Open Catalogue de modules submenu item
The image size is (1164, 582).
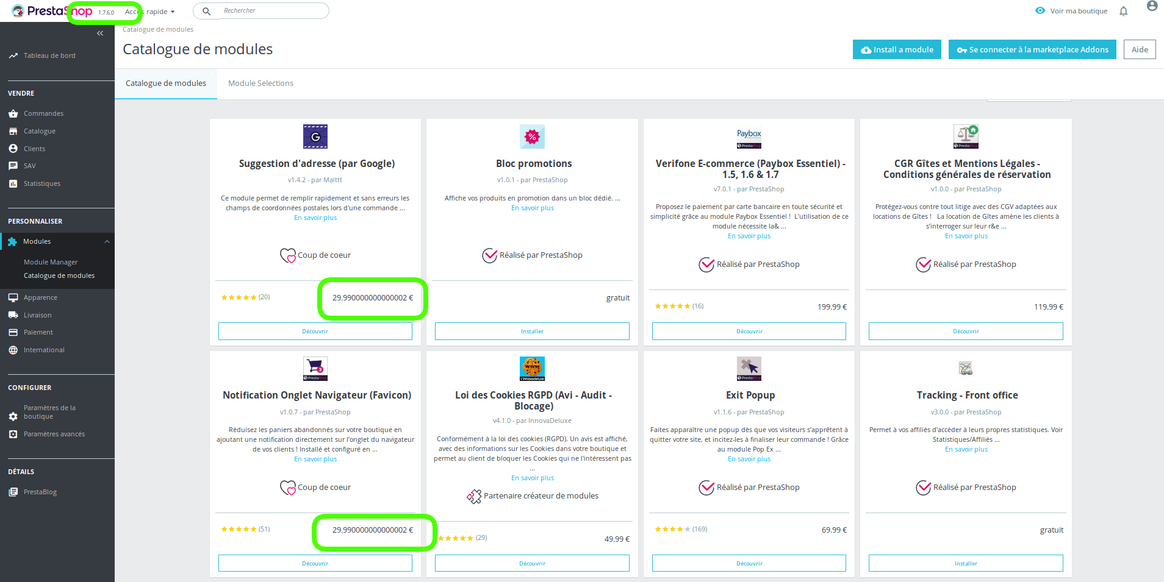click(x=59, y=275)
